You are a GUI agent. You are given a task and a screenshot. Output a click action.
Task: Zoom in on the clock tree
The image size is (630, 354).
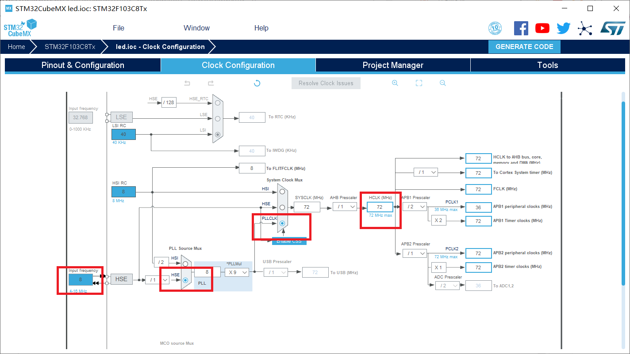(395, 83)
